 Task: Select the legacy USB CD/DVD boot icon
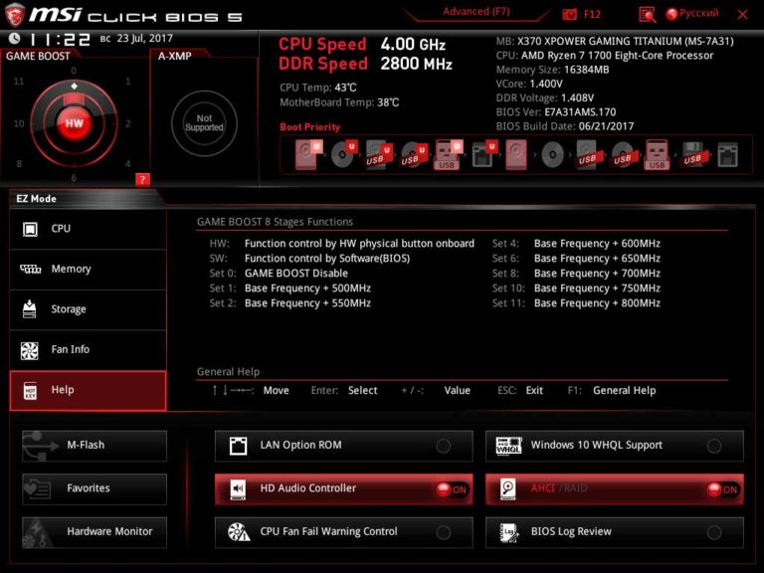tap(623, 155)
